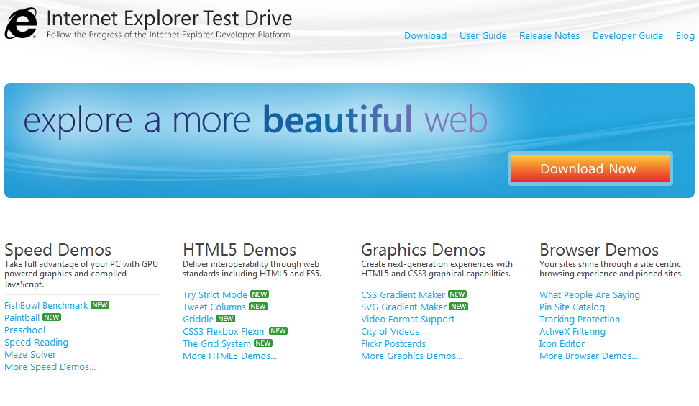Visit the Blog link

tap(685, 36)
